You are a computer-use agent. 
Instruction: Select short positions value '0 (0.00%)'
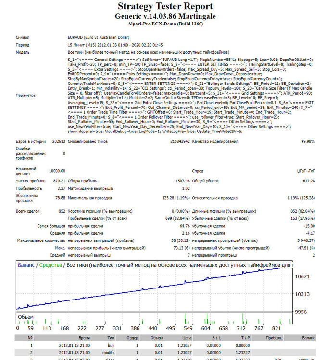pyautogui.click(x=181, y=211)
